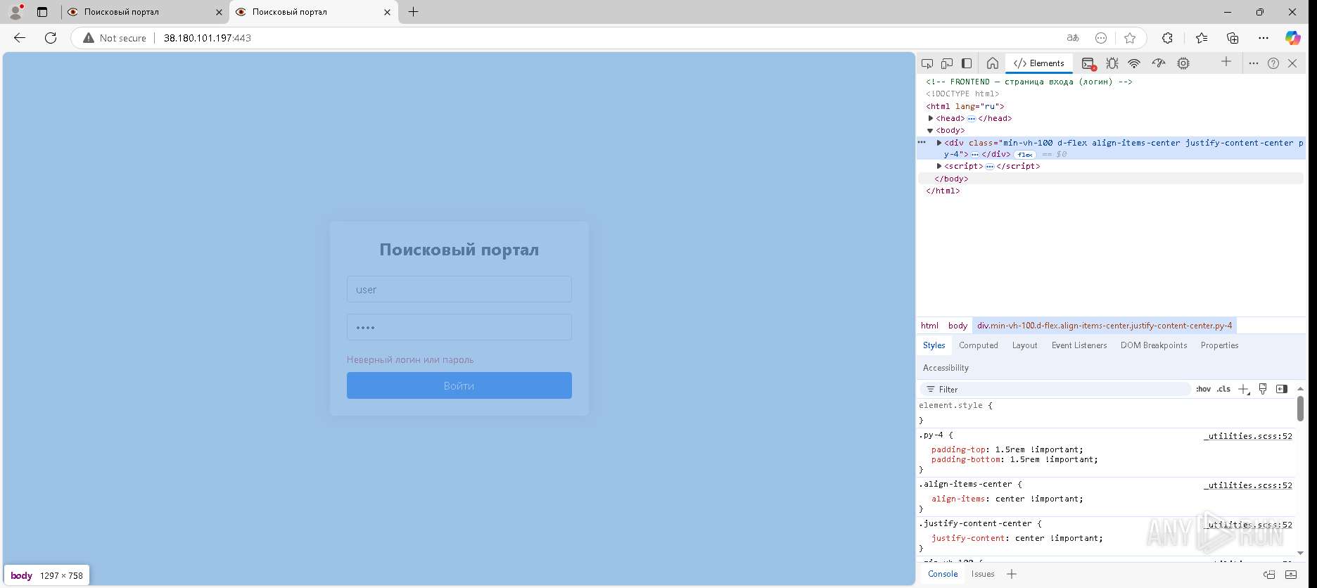
Task: Open the selected node's three-dots actions
Action: (922, 142)
